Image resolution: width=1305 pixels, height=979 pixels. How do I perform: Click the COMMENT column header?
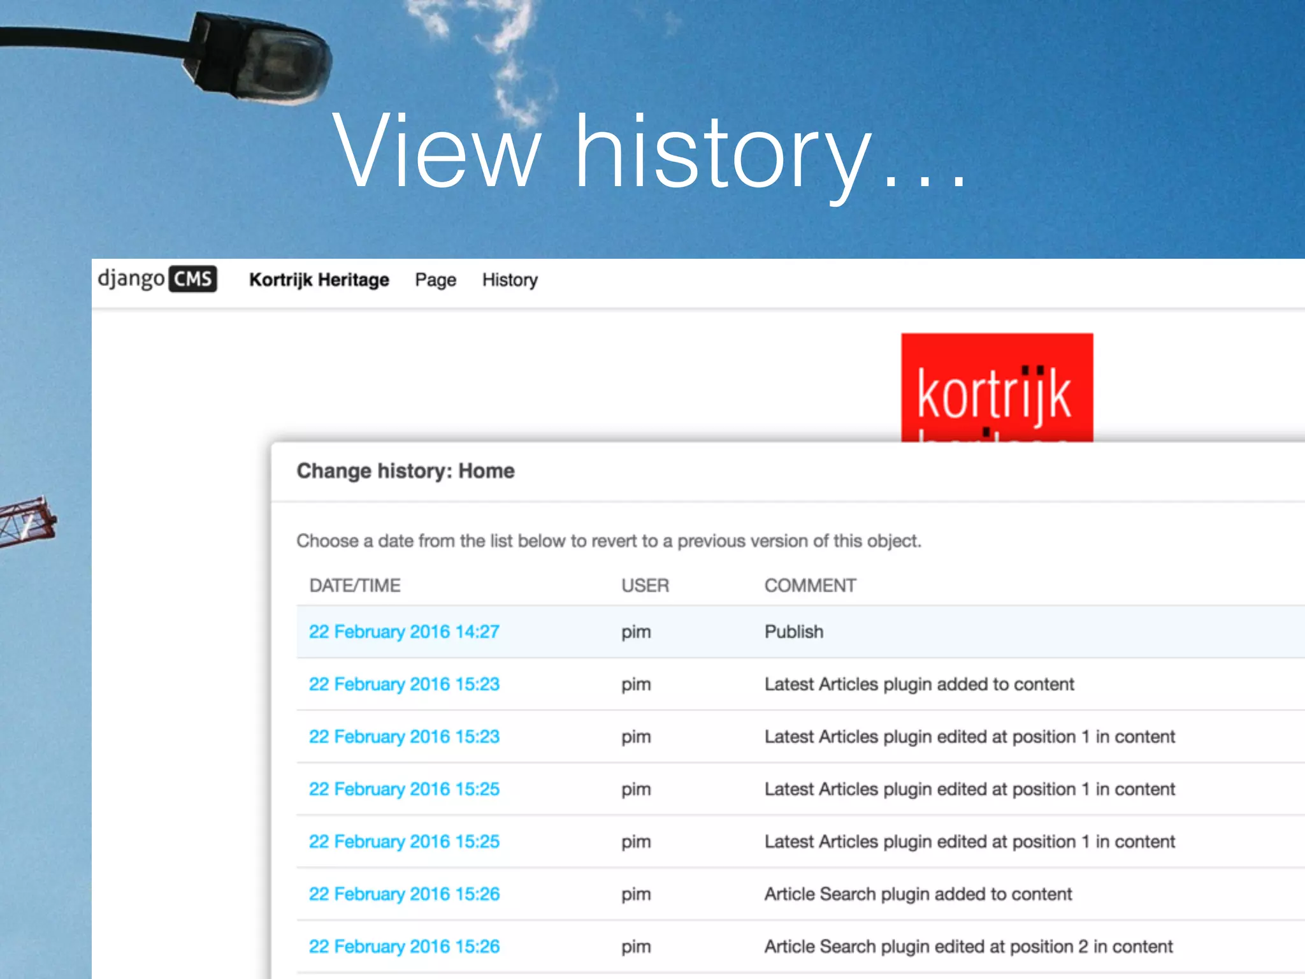pos(810,585)
